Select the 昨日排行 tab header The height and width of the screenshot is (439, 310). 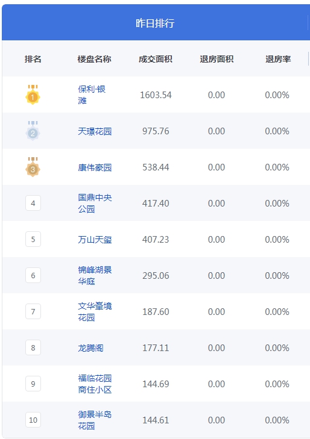point(155,22)
